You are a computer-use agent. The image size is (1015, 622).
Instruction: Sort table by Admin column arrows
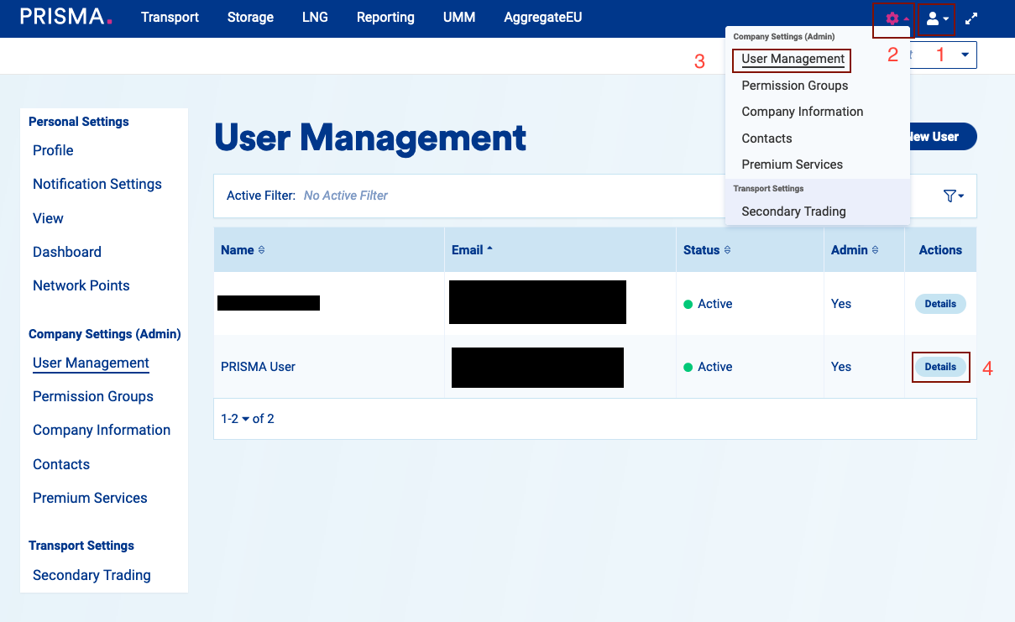pos(875,250)
